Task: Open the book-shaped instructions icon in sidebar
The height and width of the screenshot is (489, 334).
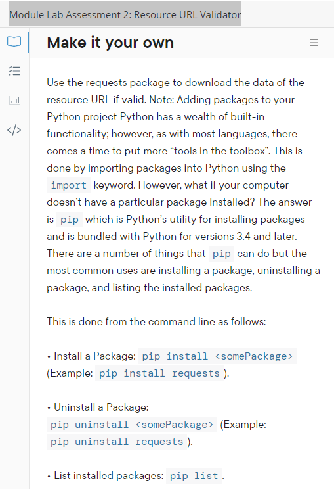Action: click(14, 41)
